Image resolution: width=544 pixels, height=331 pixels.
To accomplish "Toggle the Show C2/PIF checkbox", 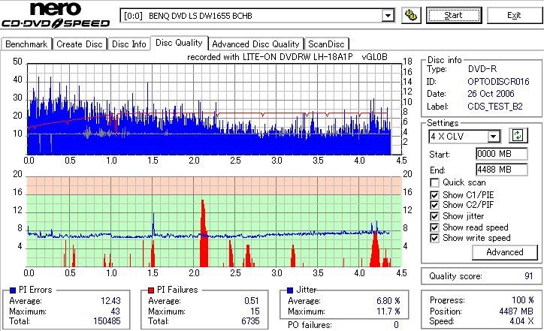I will click(x=434, y=205).
